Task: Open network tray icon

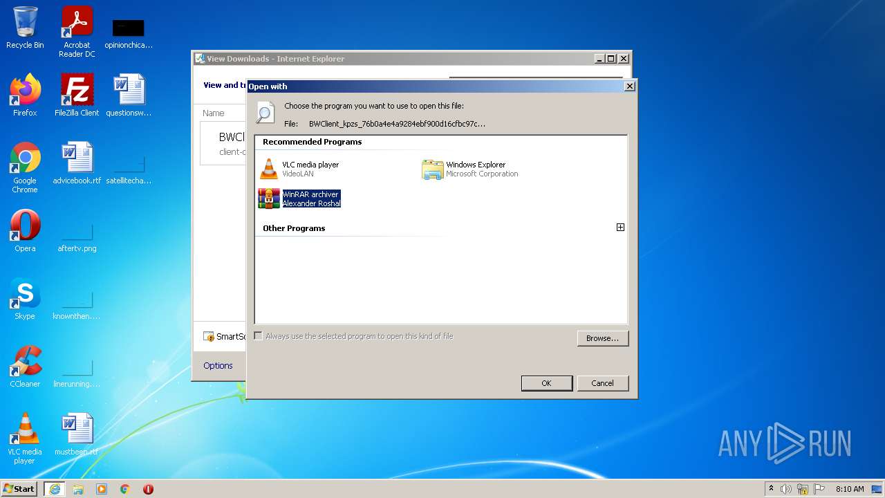Action: [x=803, y=489]
